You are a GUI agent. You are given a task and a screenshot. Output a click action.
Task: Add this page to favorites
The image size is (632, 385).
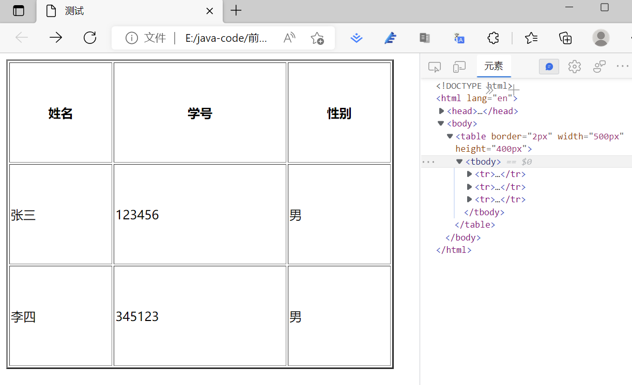pos(317,38)
